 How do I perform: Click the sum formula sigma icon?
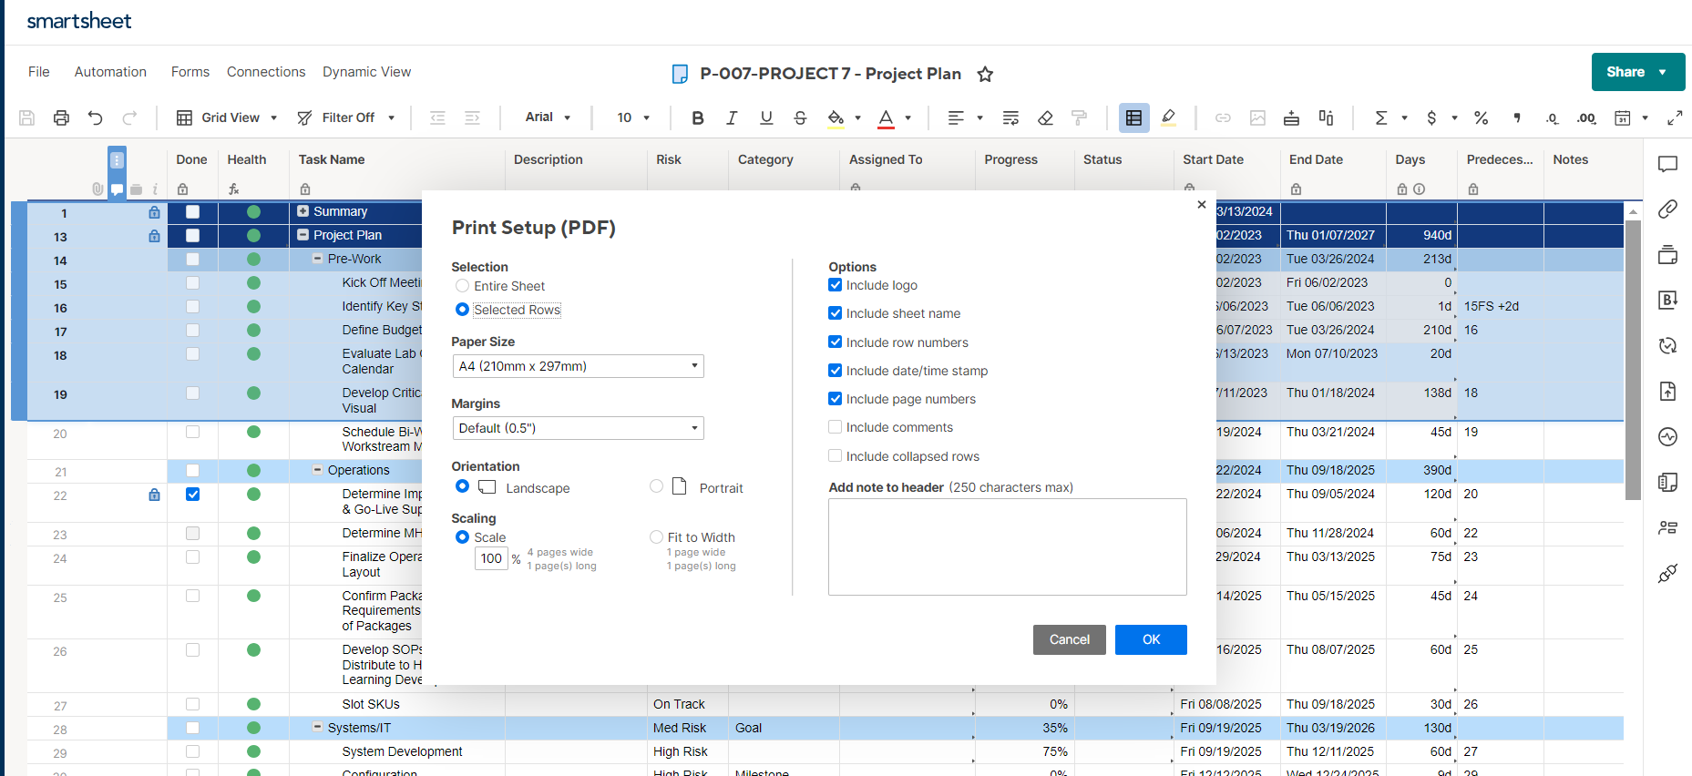(1381, 117)
